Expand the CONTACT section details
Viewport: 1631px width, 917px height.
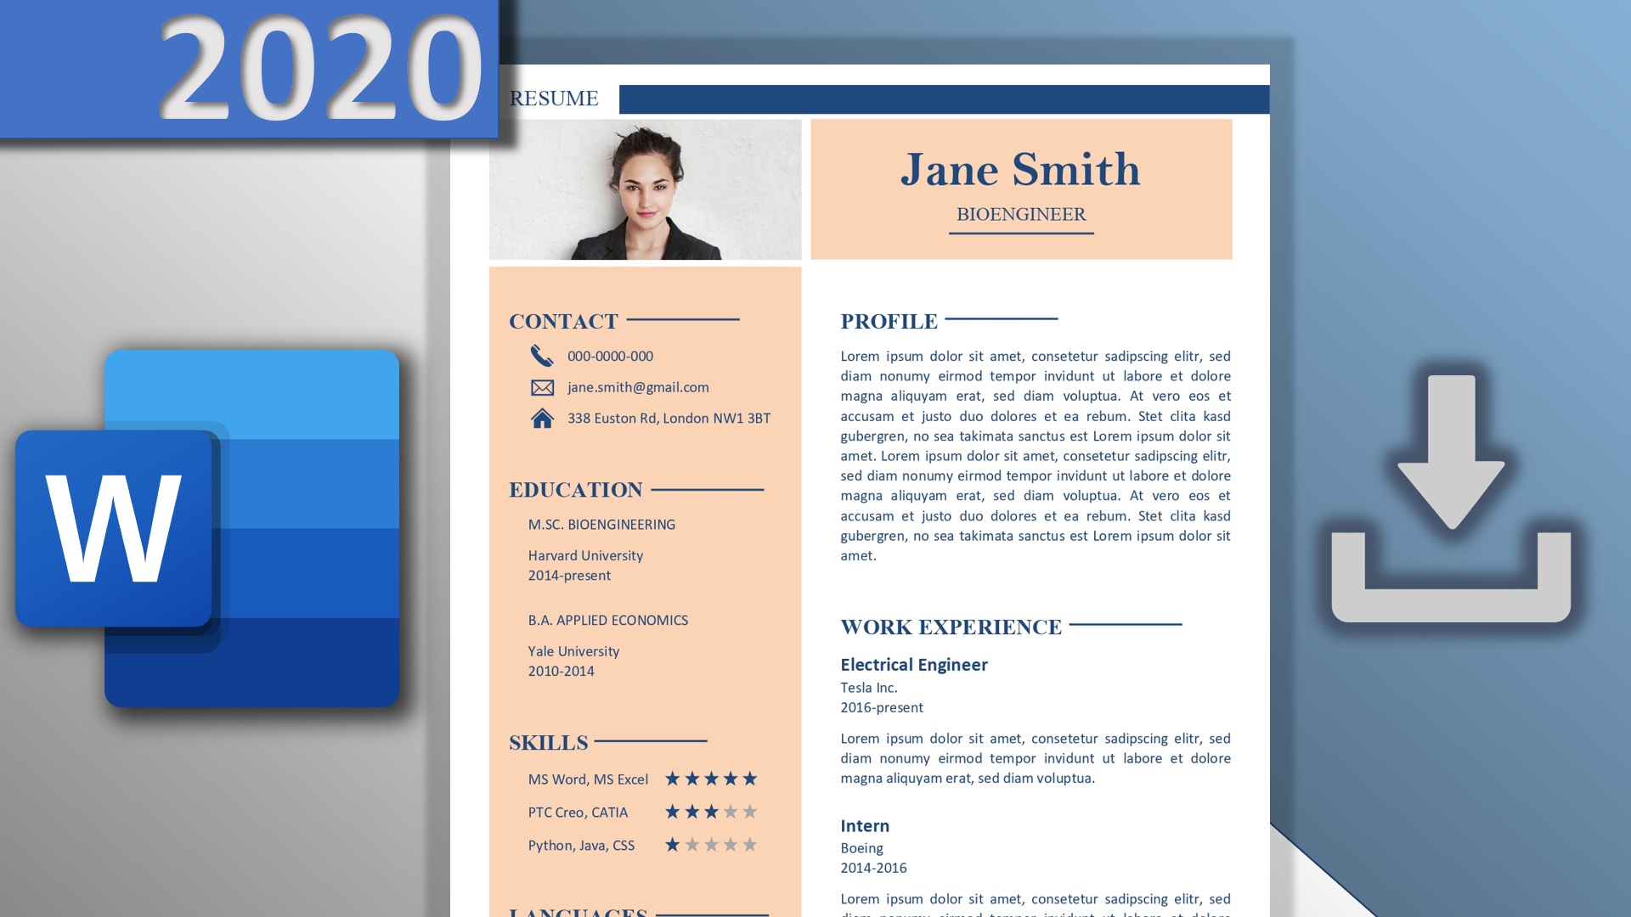click(563, 321)
